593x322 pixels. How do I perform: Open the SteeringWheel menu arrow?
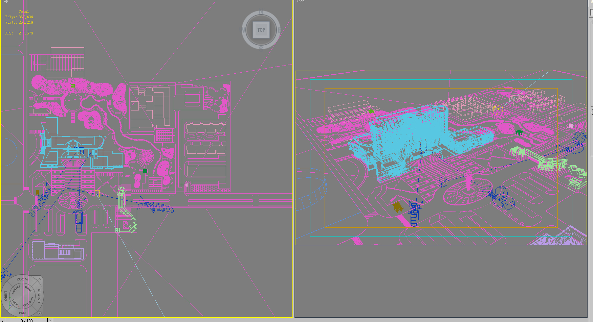pyautogui.click(x=40, y=313)
